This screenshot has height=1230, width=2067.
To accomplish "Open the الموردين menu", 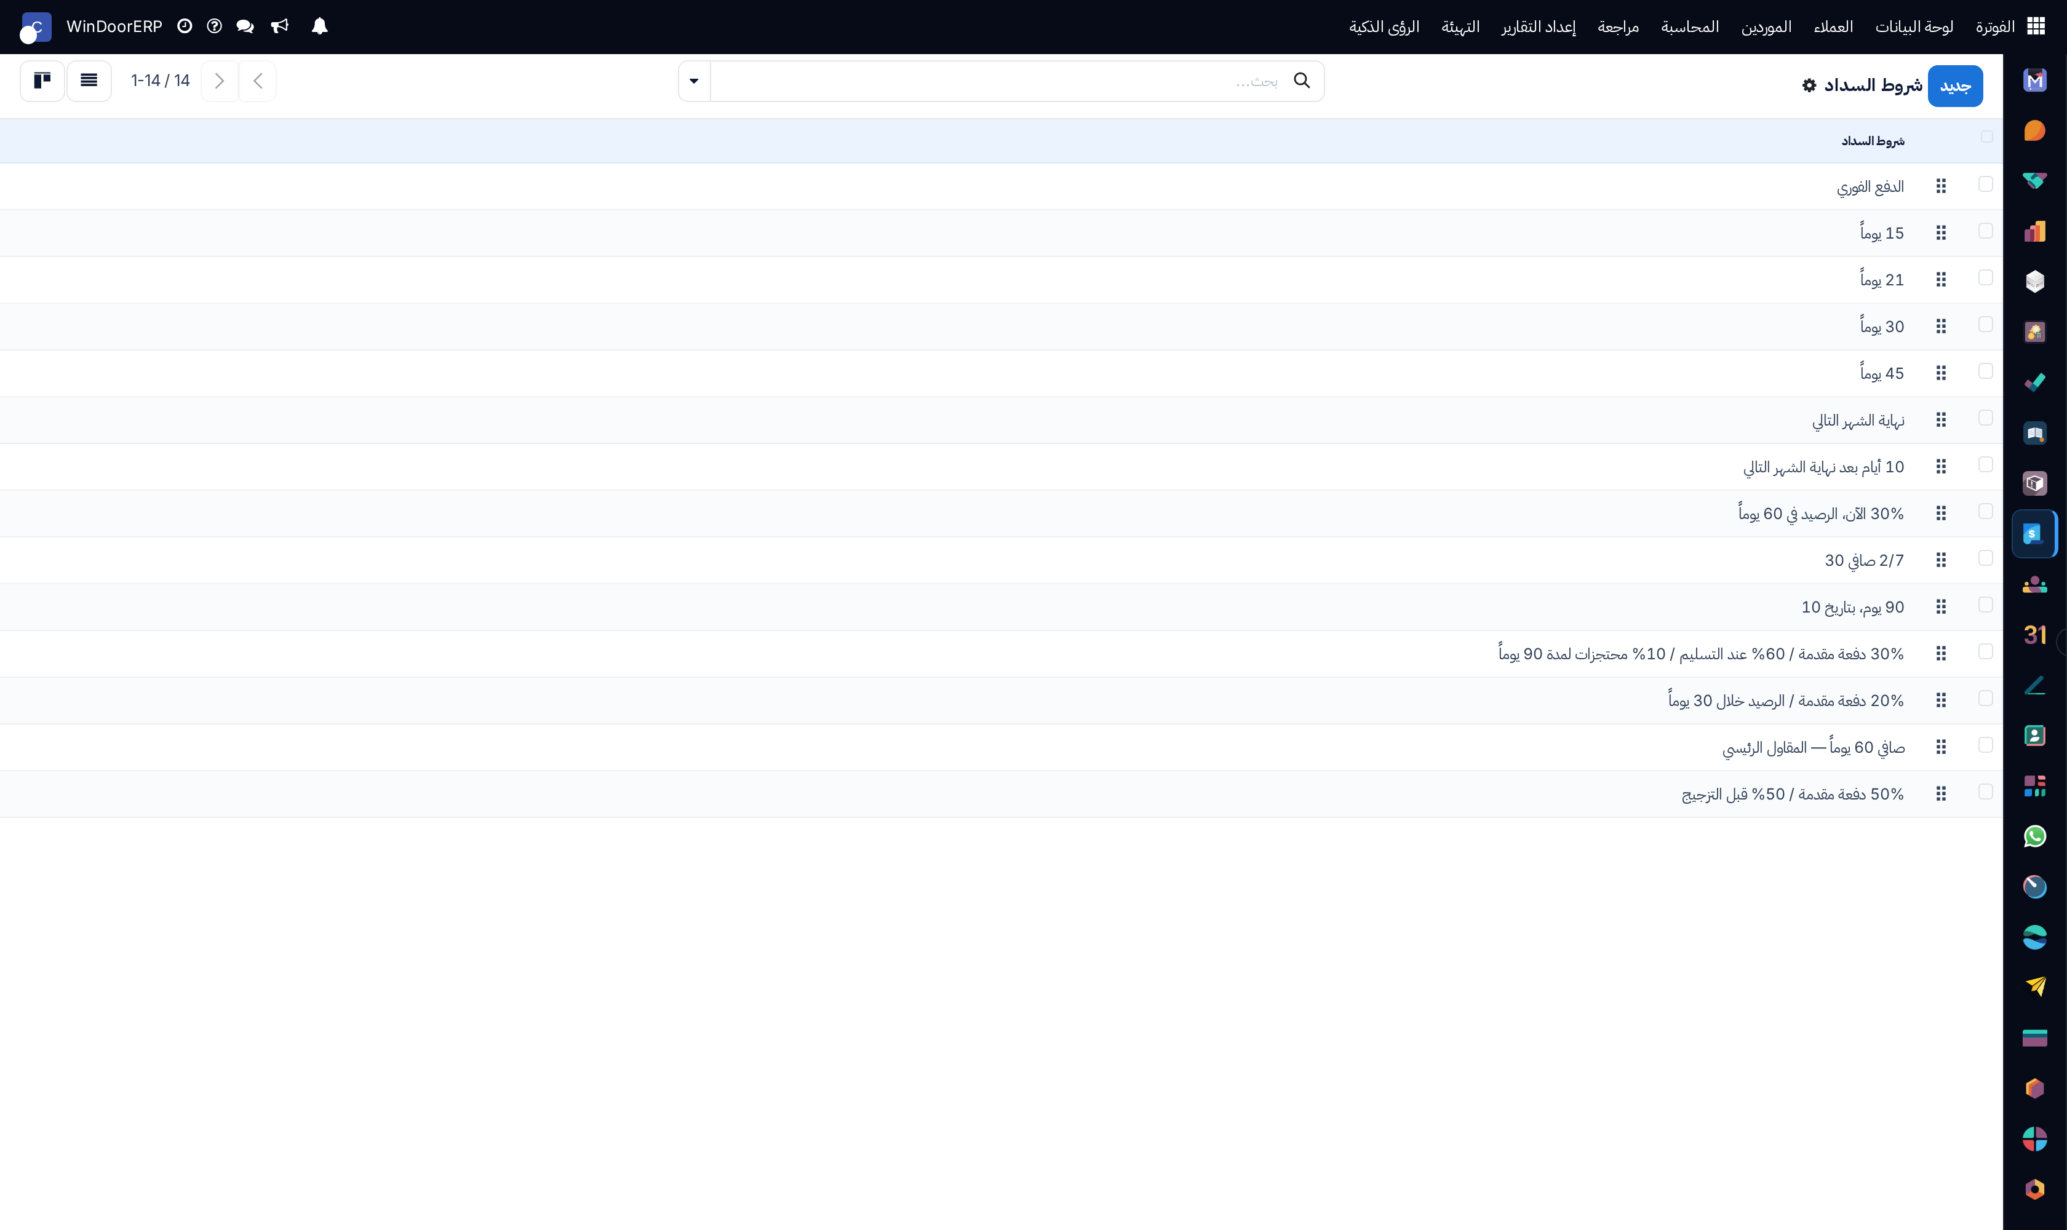I will click(1766, 26).
